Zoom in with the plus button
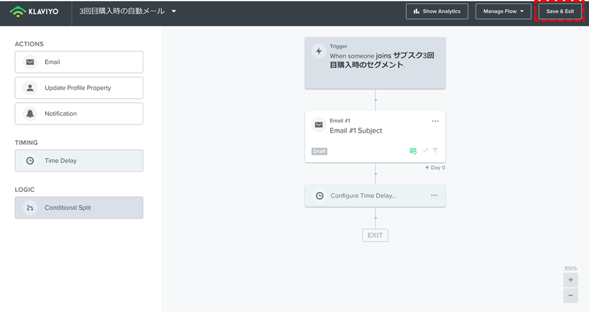This screenshot has width=589, height=312. tap(570, 280)
